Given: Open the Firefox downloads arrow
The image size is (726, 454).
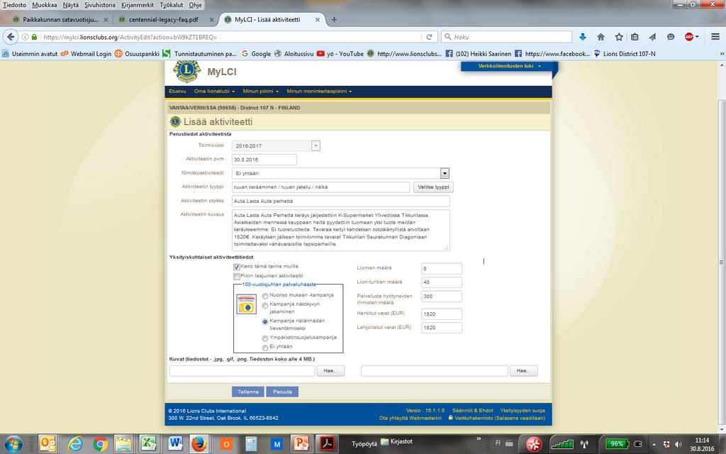Looking at the screenshot, I should click(583, 37).
